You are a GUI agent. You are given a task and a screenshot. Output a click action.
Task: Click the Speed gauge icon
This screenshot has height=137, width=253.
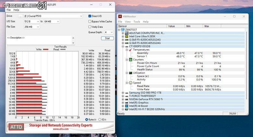(x=130, y=83)
